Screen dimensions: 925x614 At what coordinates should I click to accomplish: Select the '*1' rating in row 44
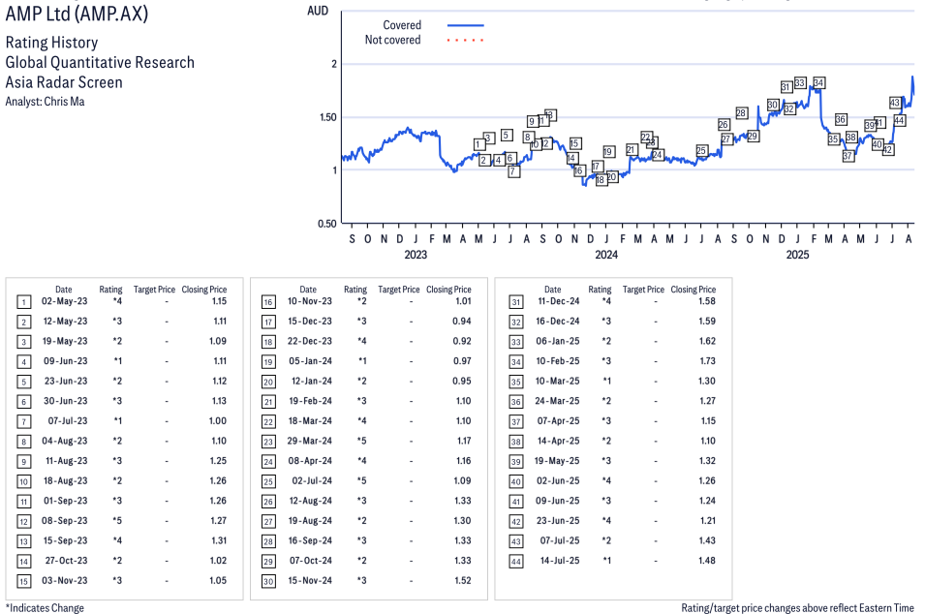click(x=606, y=561)
